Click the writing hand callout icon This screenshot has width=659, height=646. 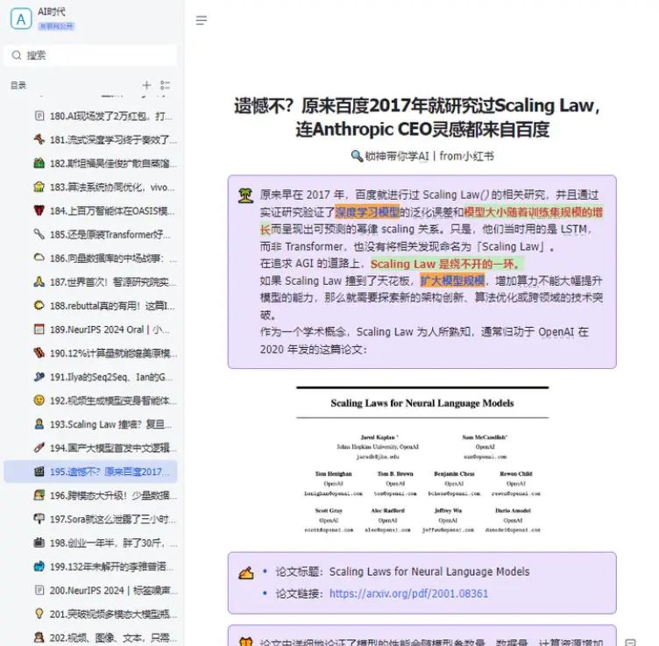(246, 572)
